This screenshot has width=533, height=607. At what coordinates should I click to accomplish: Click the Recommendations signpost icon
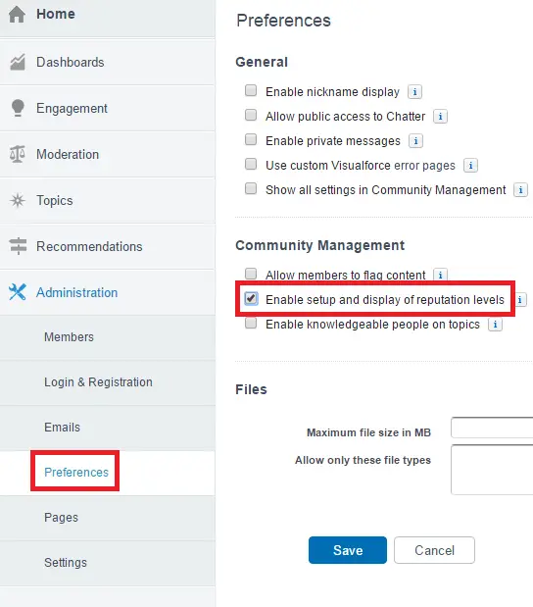click(18, 246)
